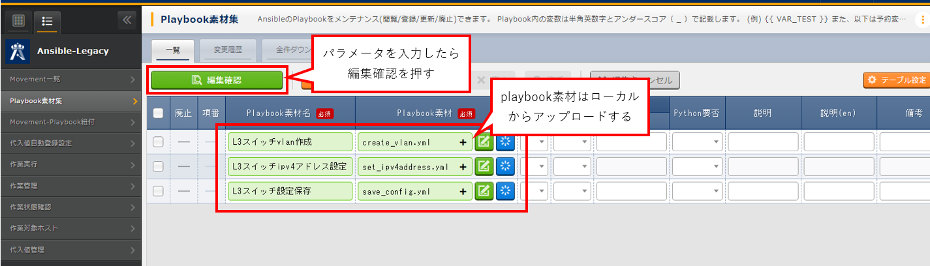Viewport: 930px width, 266px height.
Task: Click green edit icon beside create_vlan.yml
Action: pos(484,141)
